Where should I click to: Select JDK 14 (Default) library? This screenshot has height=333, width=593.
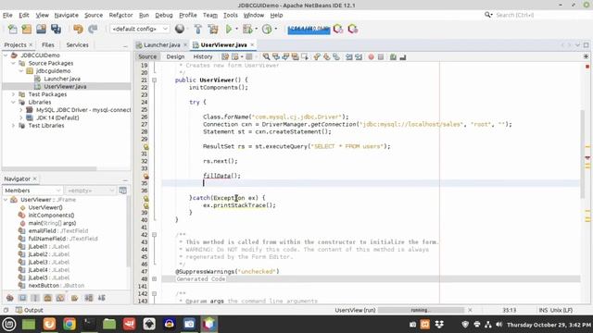[x=57, y=117]
